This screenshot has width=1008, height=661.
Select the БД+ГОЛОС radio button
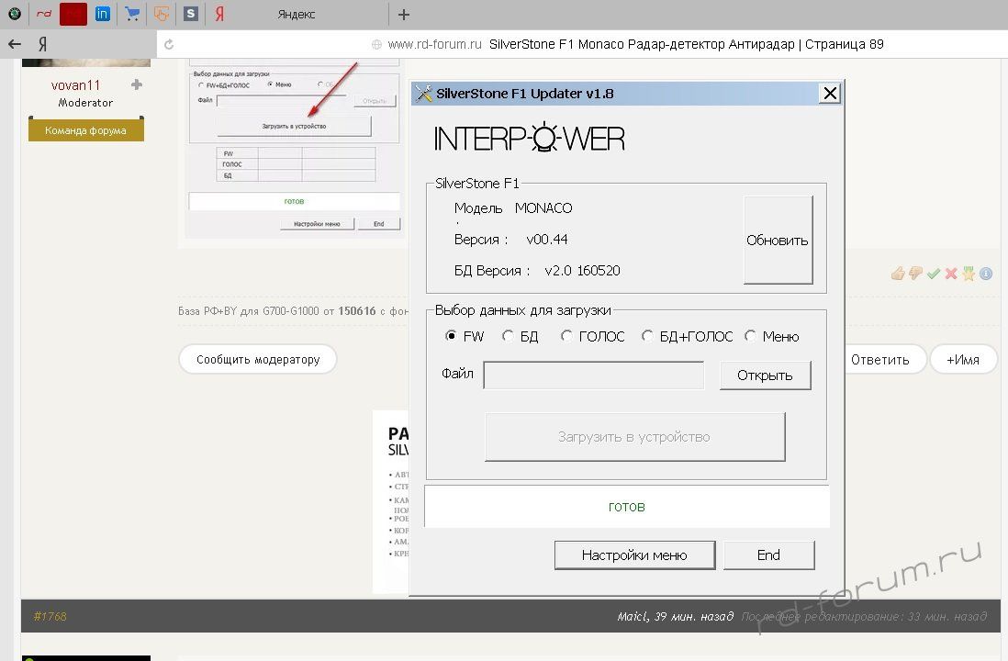(x=648, y=337)
